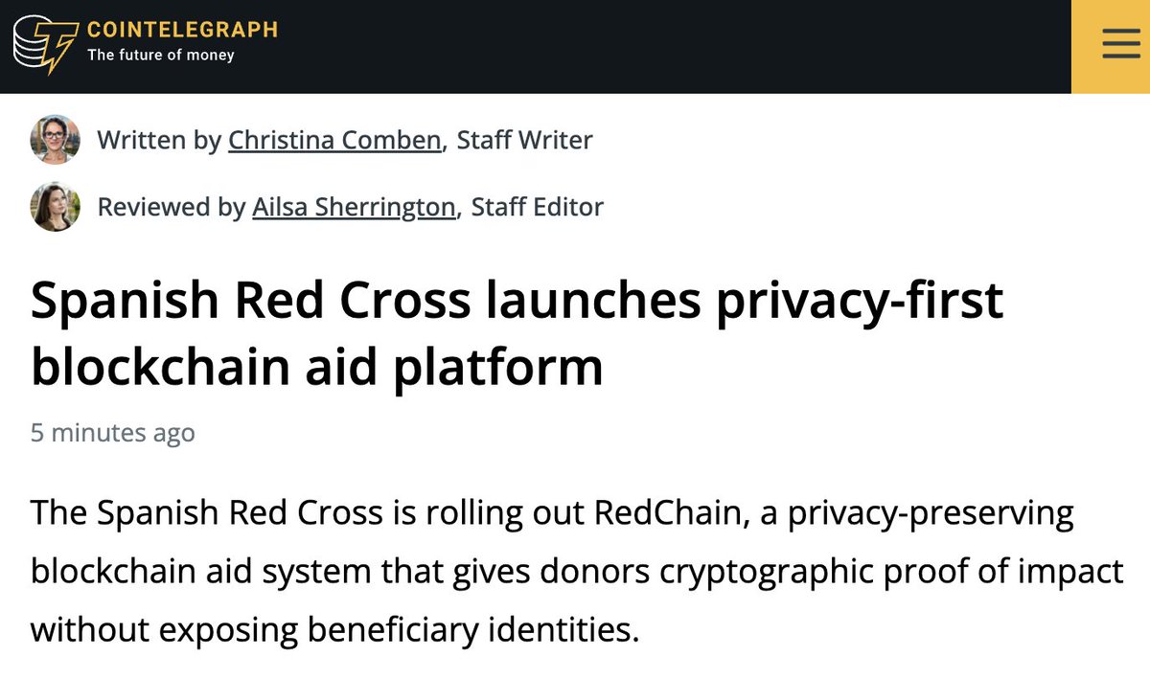Click Christina Comben's author avatar
The width and height of the screenshot is (1150, 679).
point(54,140)
